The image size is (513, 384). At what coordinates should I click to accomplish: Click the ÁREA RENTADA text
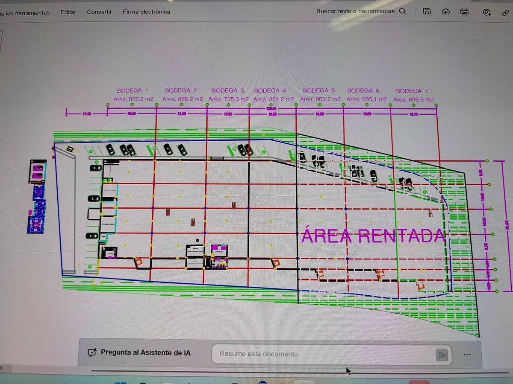click(x=374, y=235)
